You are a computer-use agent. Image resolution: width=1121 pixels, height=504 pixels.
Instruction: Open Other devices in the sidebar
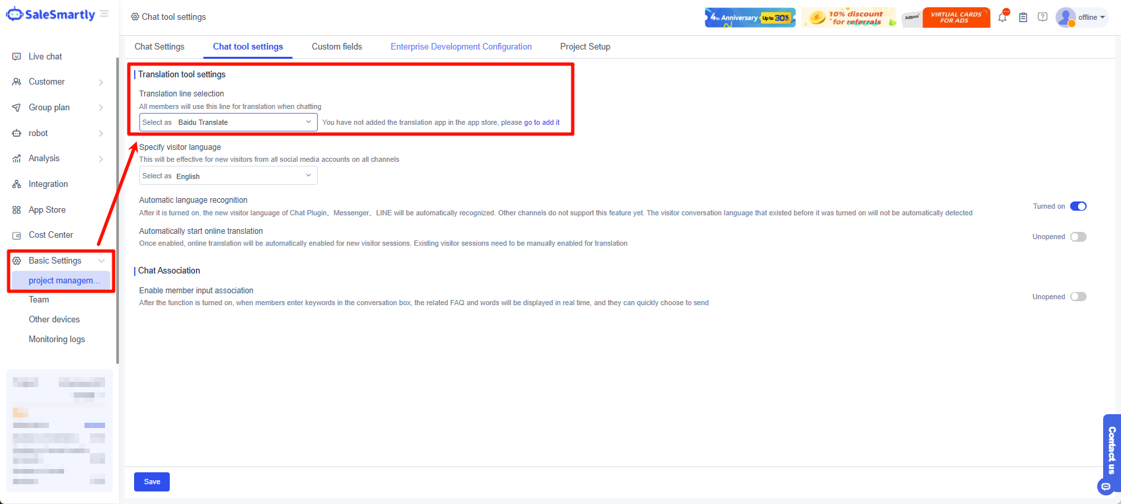click(54, 319)
